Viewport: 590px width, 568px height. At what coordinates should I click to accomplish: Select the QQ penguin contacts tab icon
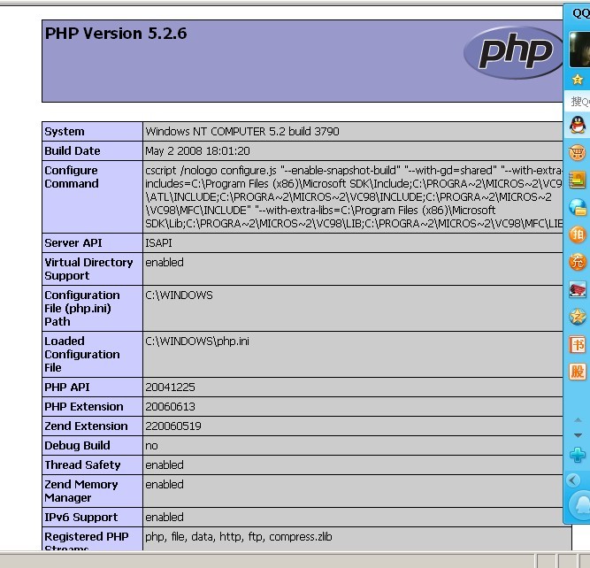tap(578, 125)
